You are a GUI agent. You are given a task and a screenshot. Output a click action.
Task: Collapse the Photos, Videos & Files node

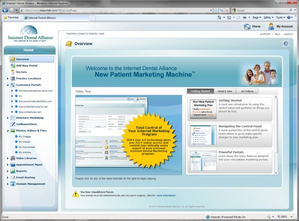click(x=7, y=131)
